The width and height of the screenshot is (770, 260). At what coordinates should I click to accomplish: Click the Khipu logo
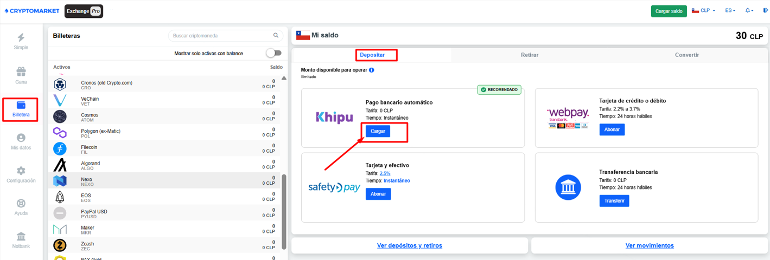pyautogui.click(x=334, y=117)
